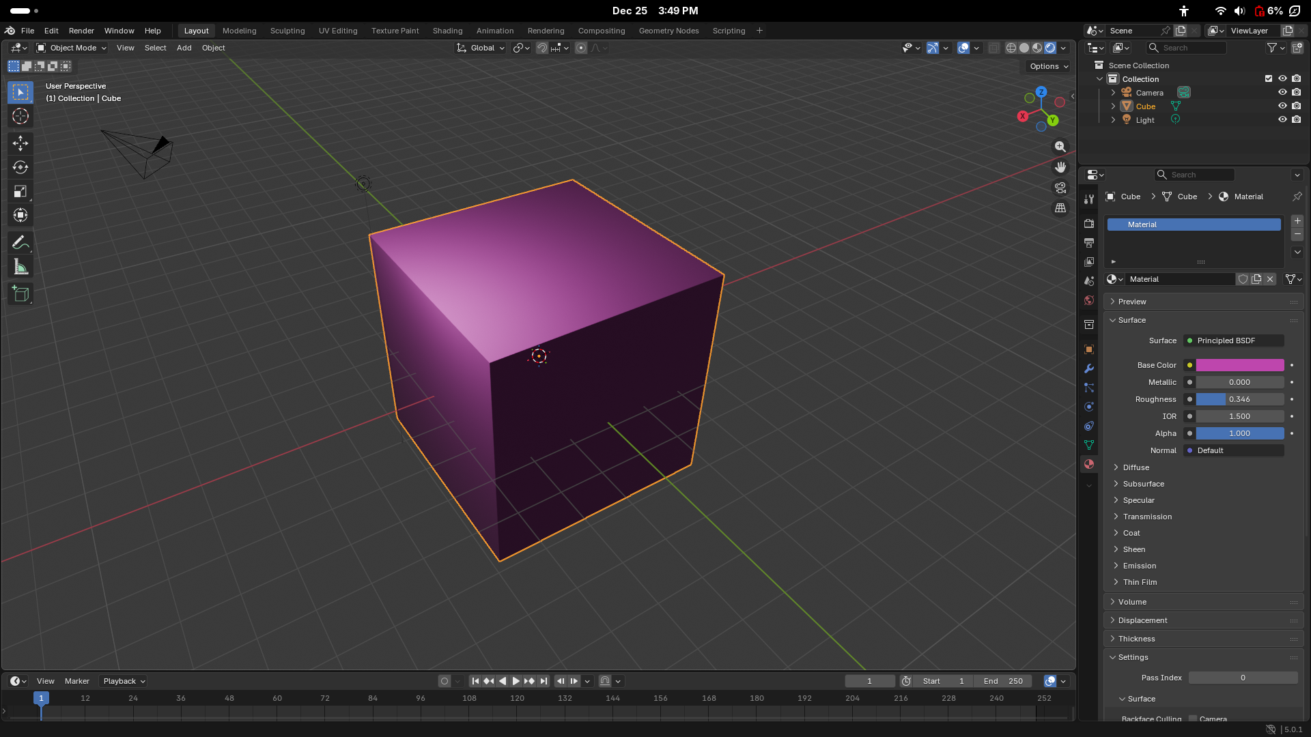Open the Render menu
Viewport: 1311px width, 737px height.
pyautogui.click(x=81, y=31)
